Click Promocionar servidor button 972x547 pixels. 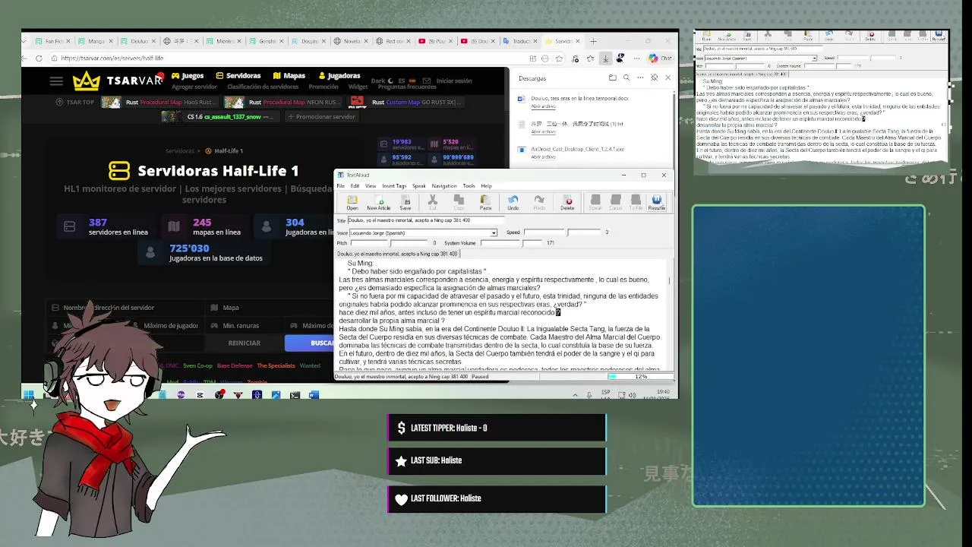pos(321,116)
